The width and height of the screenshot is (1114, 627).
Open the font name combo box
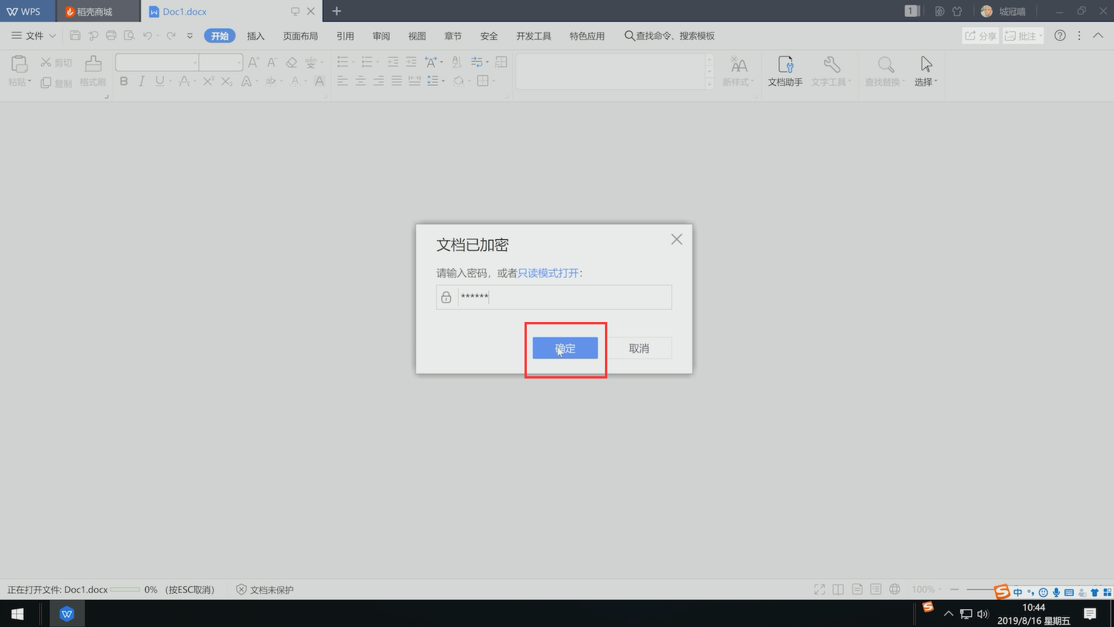coord(157,63)
